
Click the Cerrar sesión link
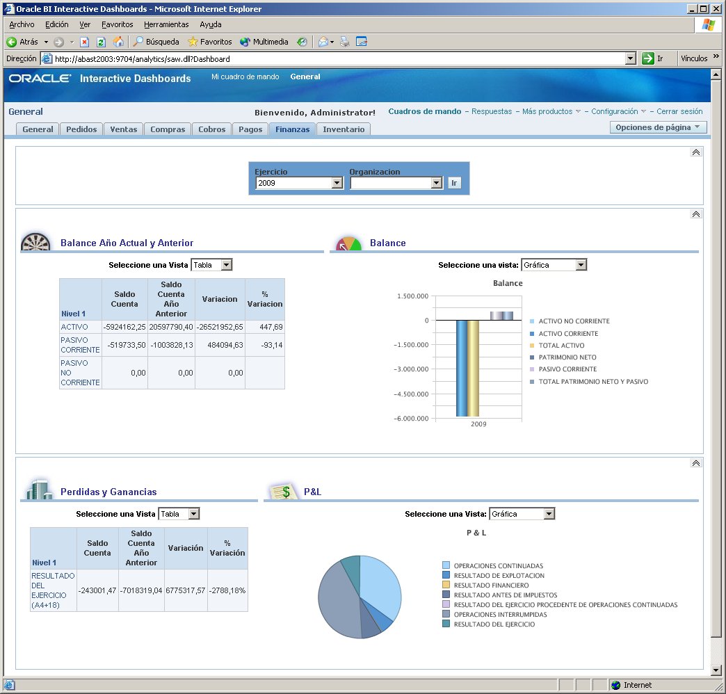(x=679, y=111)
